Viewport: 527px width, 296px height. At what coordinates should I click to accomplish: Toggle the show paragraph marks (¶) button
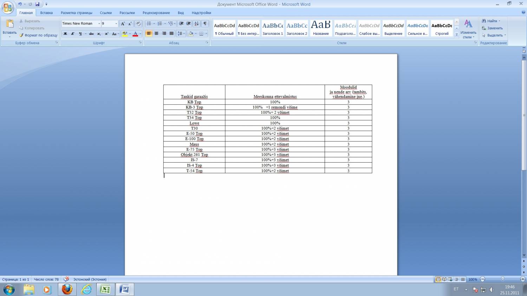coord(205,24)
